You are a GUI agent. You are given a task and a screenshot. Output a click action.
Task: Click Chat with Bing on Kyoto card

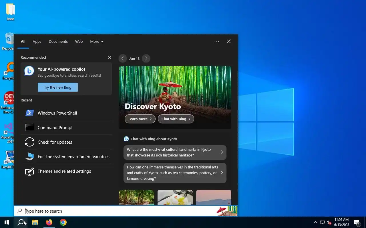click(176, 119)
